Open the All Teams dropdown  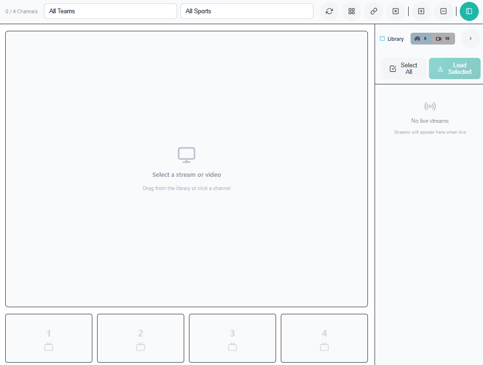click(x=110, y=11)
